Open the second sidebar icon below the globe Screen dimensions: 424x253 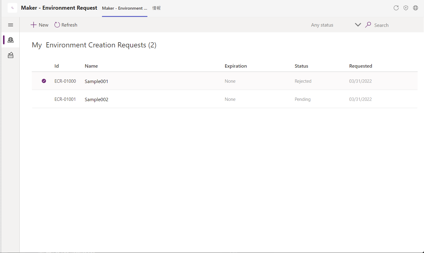point(11,55)
